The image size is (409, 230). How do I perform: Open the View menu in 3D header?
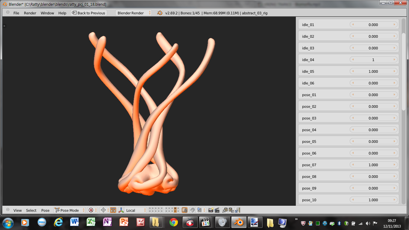[x=17, y=210]
